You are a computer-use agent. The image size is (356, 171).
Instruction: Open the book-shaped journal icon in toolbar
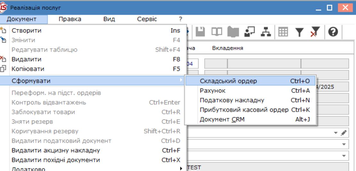pos(217,32)
